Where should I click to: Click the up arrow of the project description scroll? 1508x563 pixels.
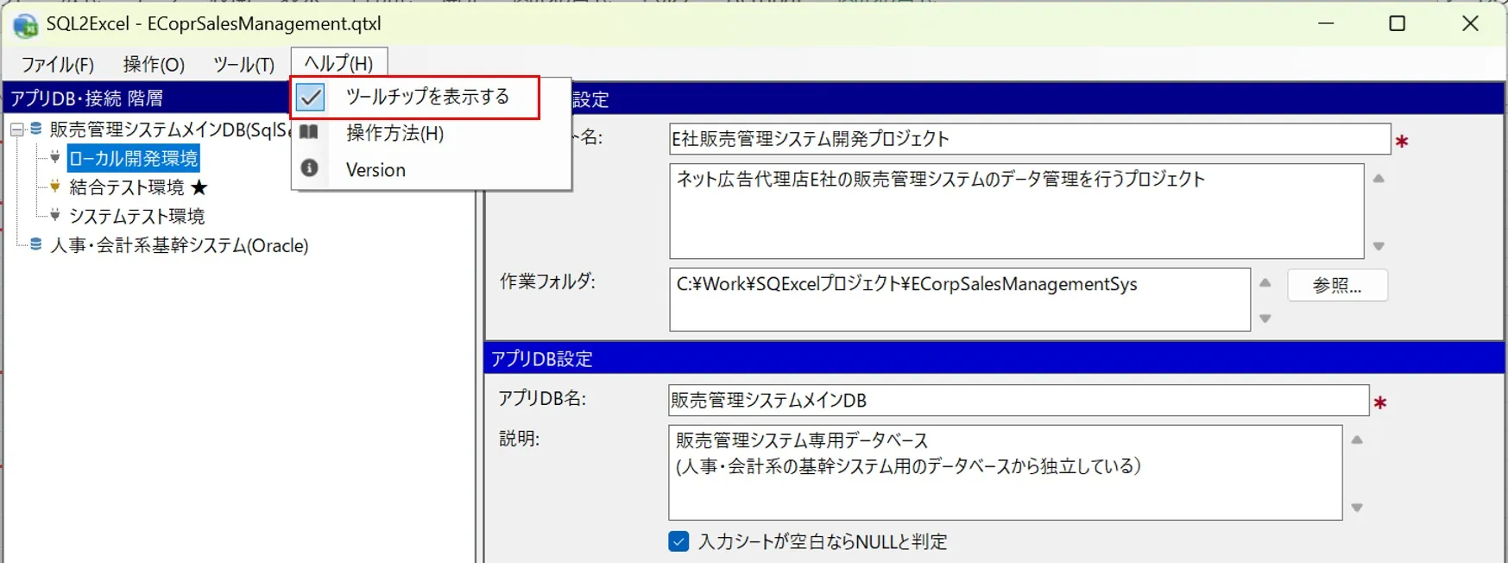1379,179
